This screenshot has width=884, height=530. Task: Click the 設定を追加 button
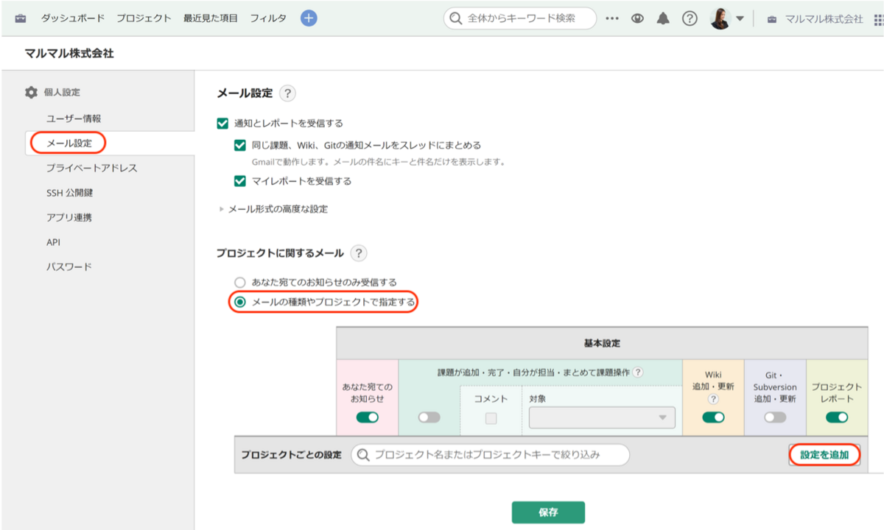click(x=824, y=455)
